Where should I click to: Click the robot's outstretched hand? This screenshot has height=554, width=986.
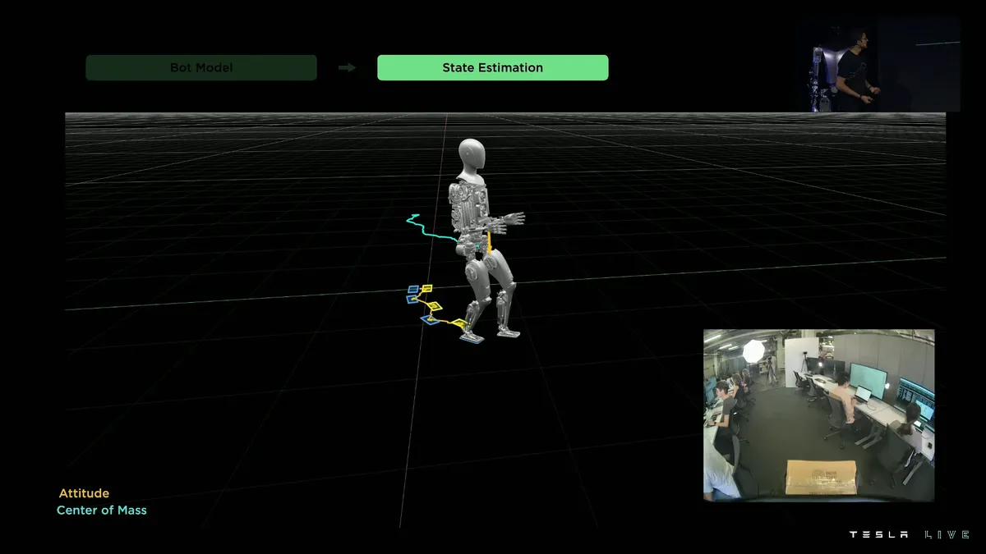(514, 219)
